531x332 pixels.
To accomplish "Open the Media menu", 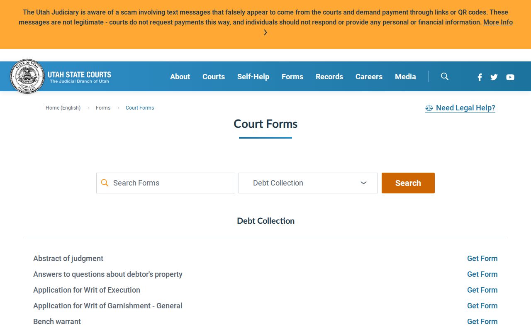I will (x=405, y=77).
